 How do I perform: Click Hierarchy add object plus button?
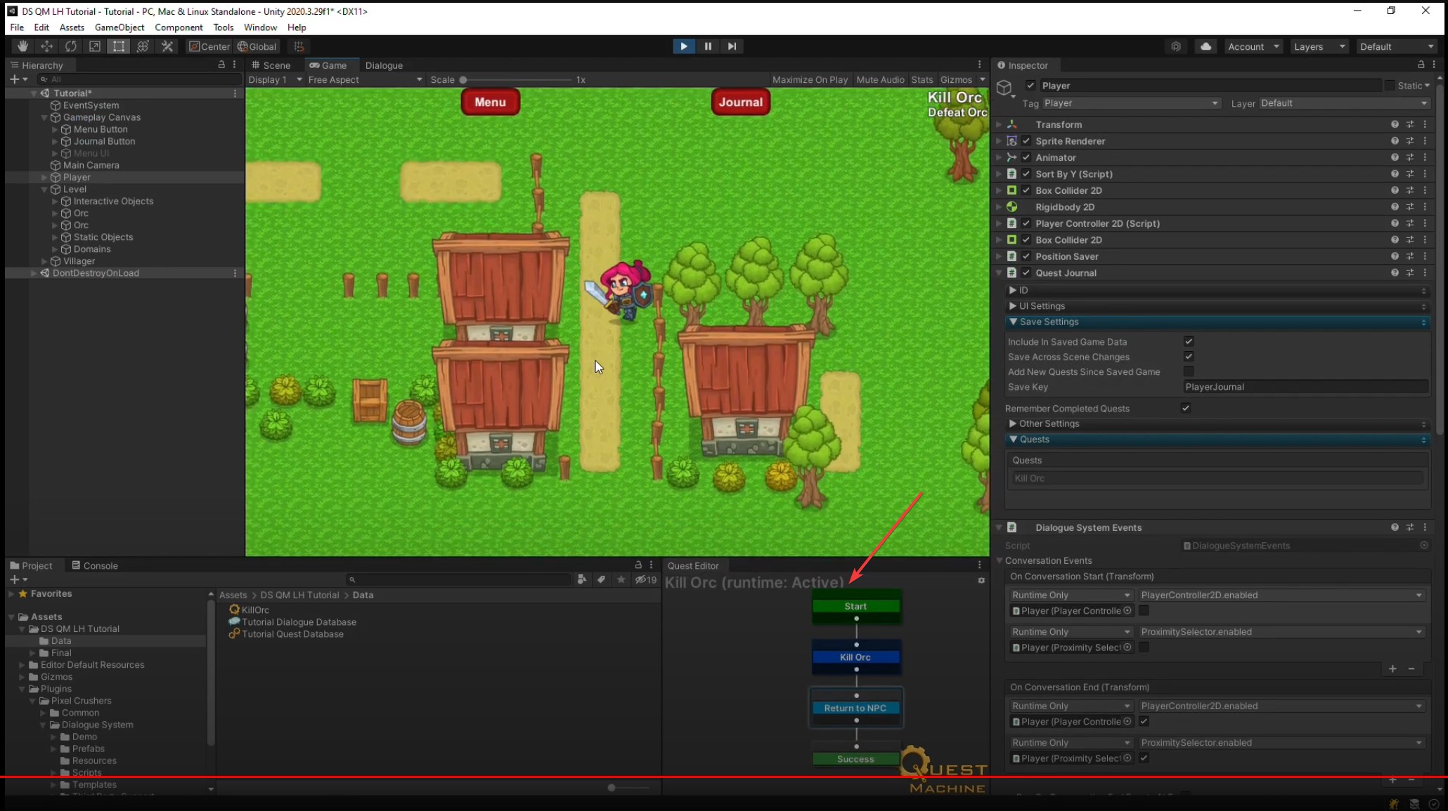(x=18, y=79)
